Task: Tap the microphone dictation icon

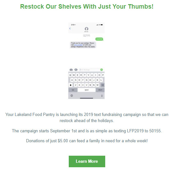Action: pyautogui.click(x=102, y=95)
